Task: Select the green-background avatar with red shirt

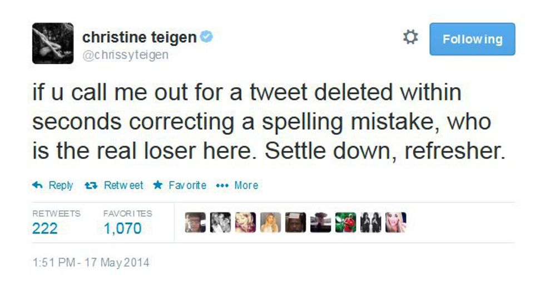Action: tap(345, 222)
